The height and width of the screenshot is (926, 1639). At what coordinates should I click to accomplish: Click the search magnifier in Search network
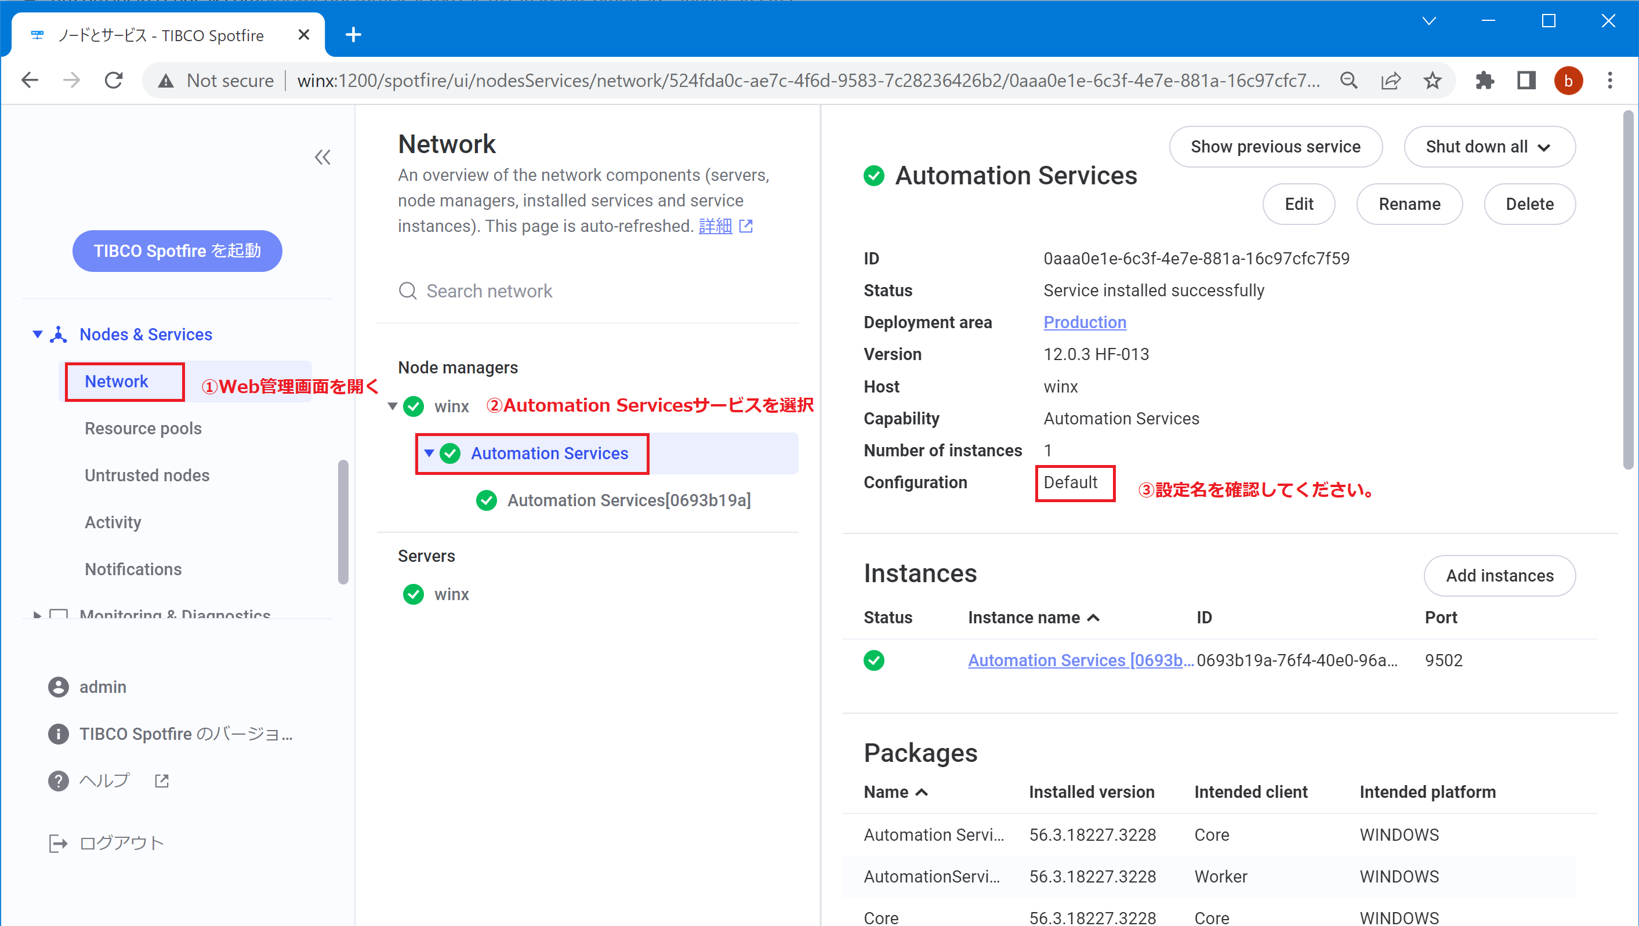(x=408, y=291)
